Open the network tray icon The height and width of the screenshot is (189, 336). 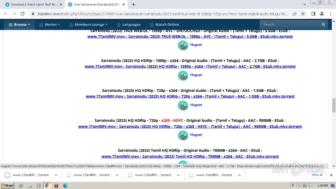(304, 186)
